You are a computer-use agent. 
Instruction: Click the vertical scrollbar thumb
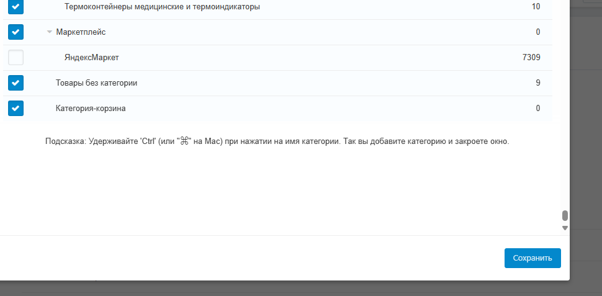[x=565, y=216]
